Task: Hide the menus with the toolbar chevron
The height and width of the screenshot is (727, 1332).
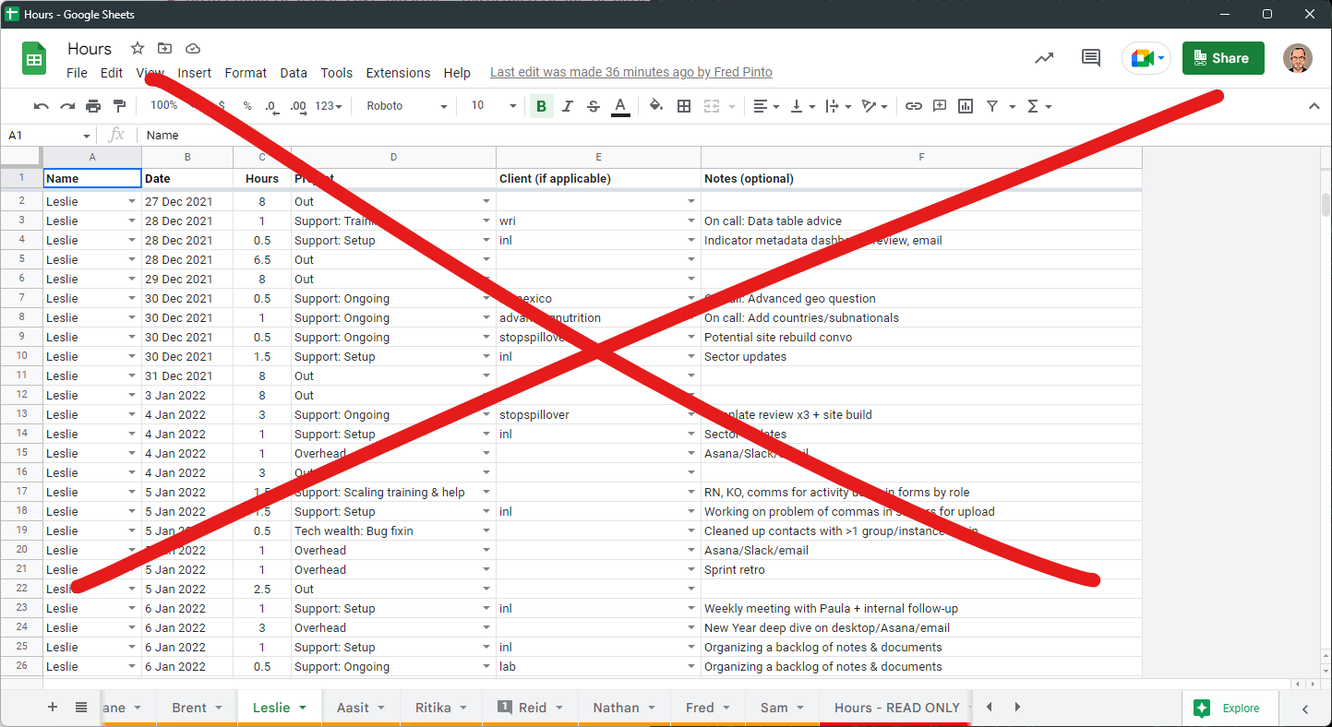Action: pos(1314,106)
